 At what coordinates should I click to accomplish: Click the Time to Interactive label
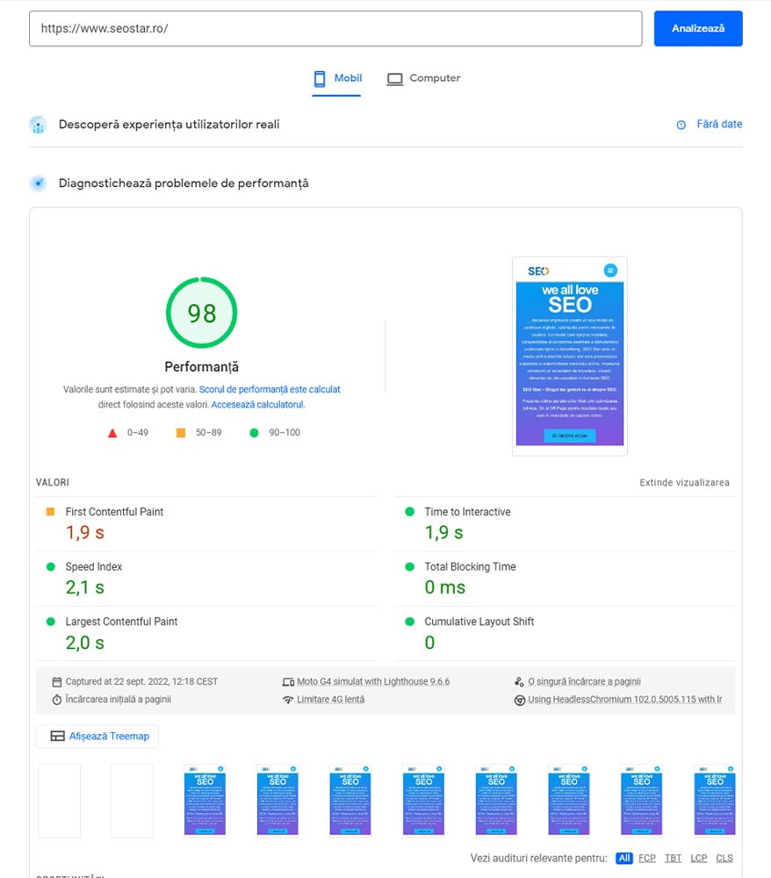[x=467, y=512]
